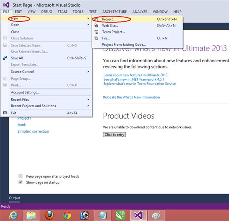Open the grey notebook taskbar icon
Screen dimensions: 229x221
103,215
